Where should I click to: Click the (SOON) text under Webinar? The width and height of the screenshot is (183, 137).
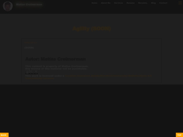(x=29, y=48)
